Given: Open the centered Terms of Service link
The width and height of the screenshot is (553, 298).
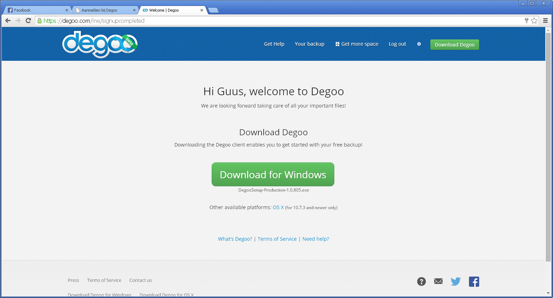Looking at the screenshot, I should pyautogui.click(x=277, y=239).
